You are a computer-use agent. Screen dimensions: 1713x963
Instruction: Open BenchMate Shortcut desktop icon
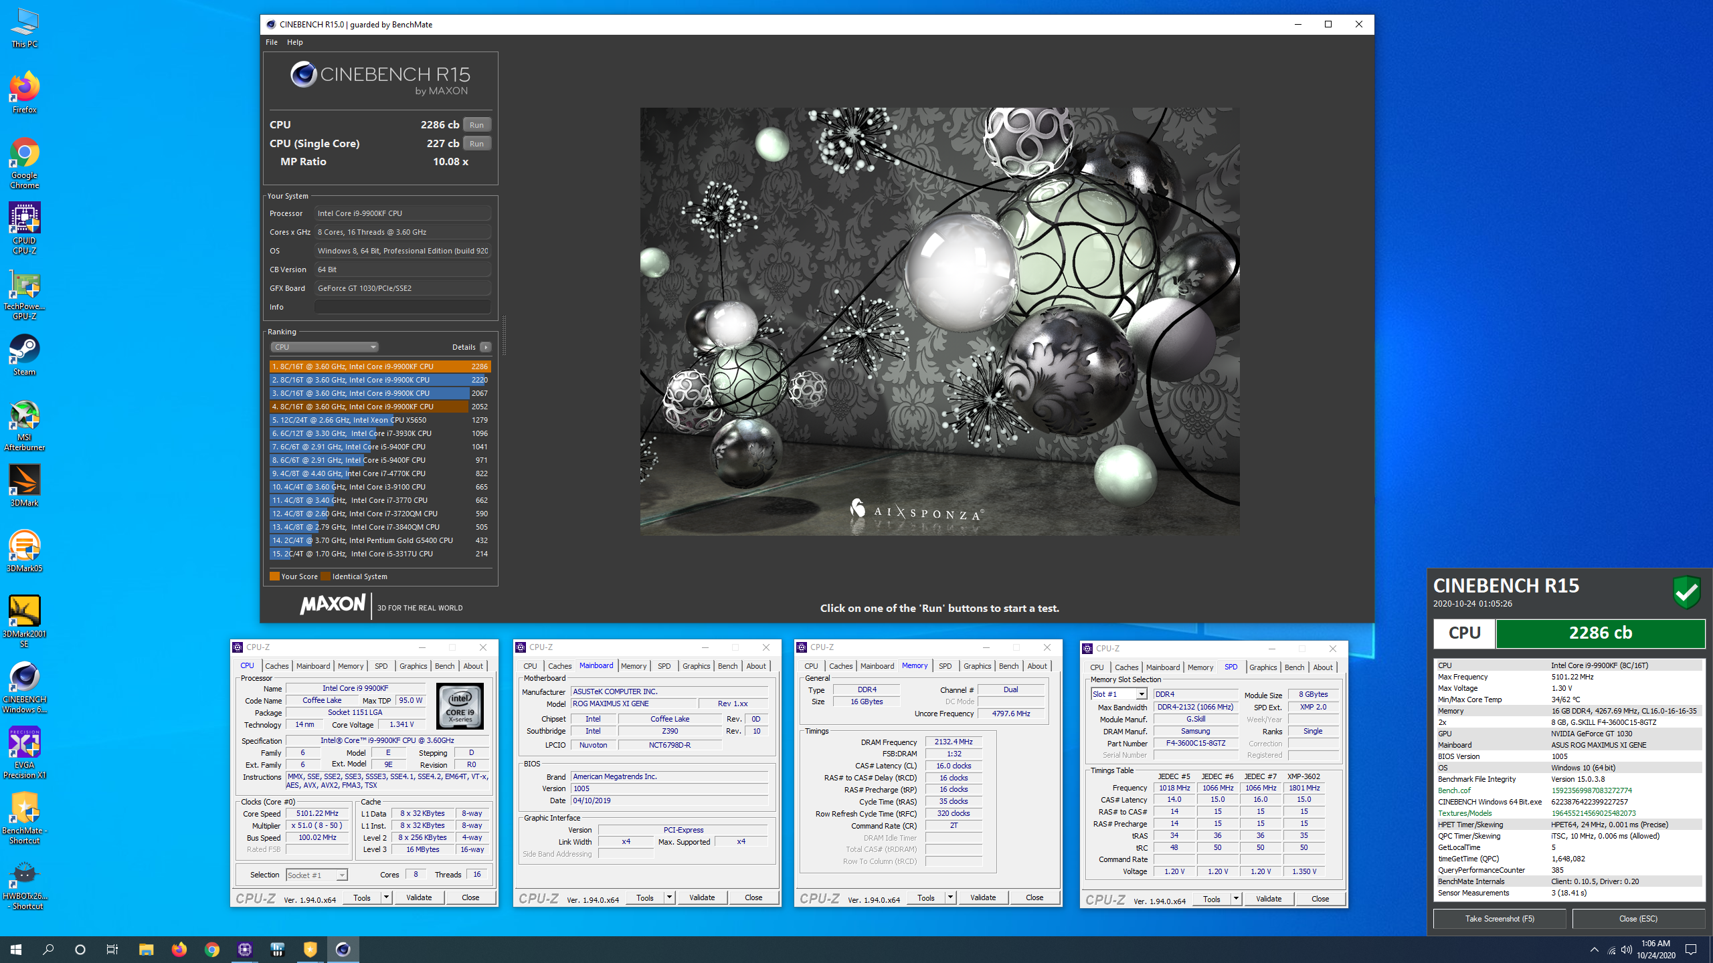point(25,818)
